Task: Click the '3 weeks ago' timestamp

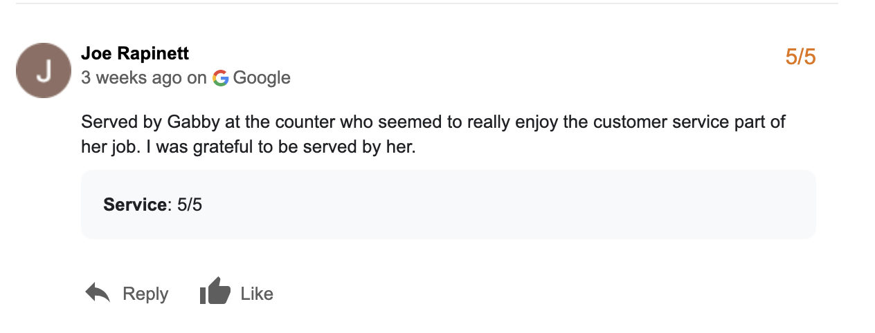Action: (x=132, y=78)
